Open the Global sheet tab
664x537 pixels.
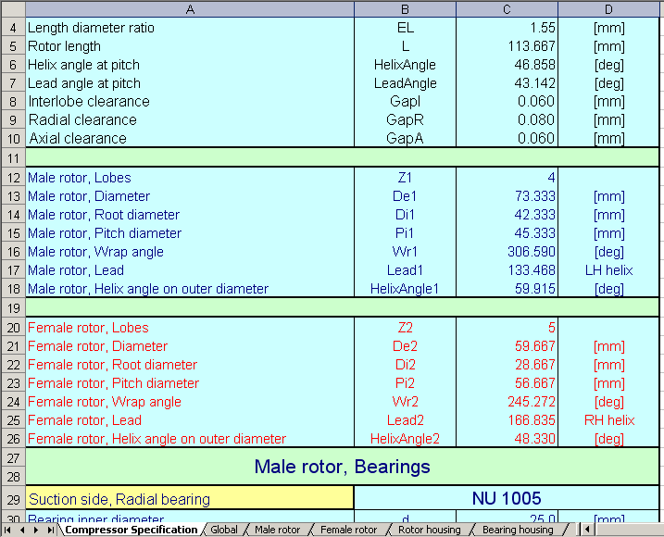224,530
